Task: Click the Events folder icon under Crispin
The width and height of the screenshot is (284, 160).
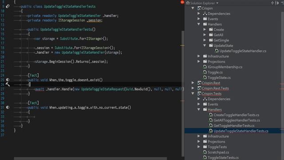Action: click(205, 19)
